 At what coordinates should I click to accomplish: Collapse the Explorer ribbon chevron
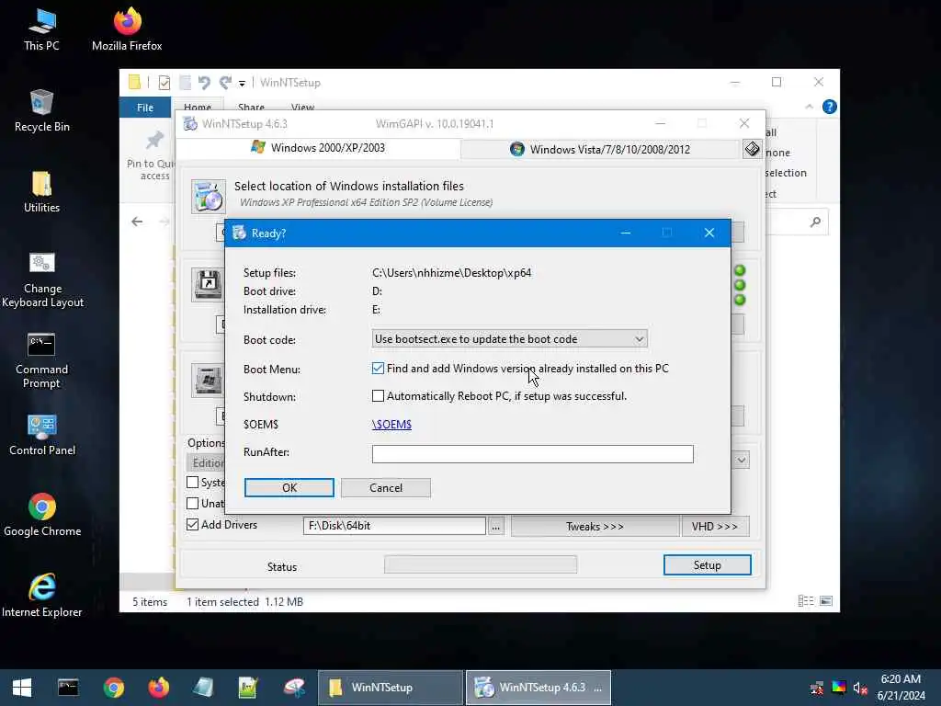(x=809, y=107)
